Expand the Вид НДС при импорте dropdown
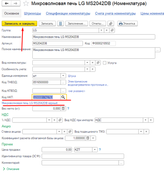 coord(145,120)
